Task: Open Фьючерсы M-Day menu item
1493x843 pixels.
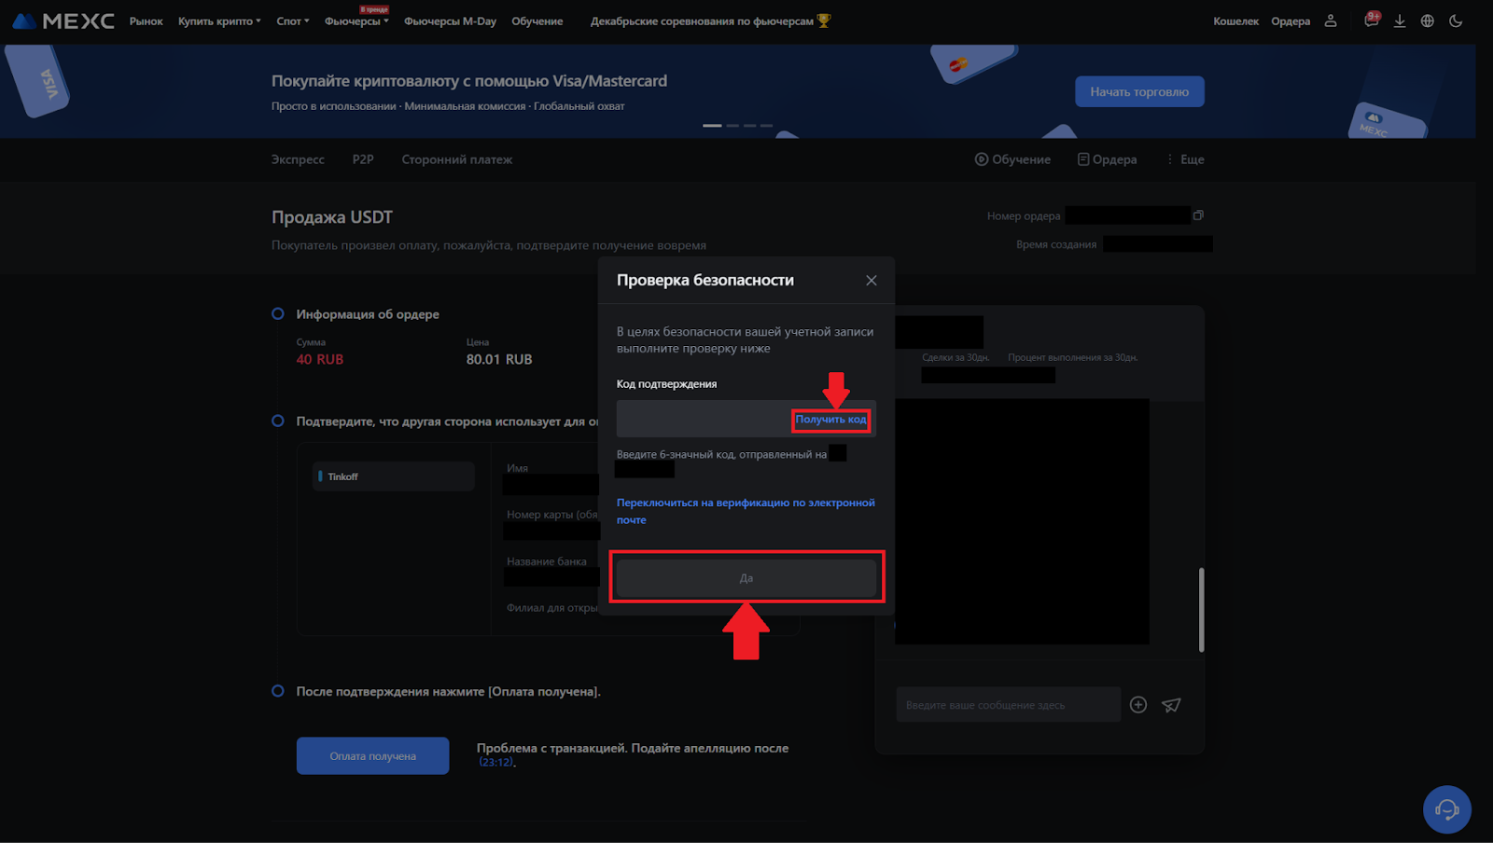Action: [450, 21]
